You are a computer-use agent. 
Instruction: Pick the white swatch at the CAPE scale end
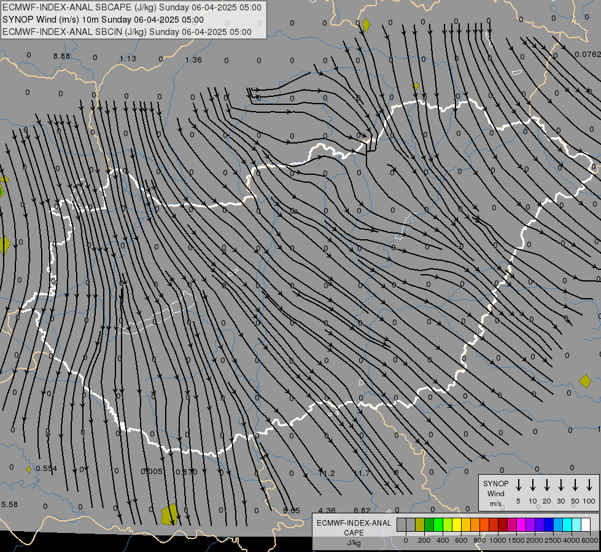pyautogui.click(x=586, y=524)
